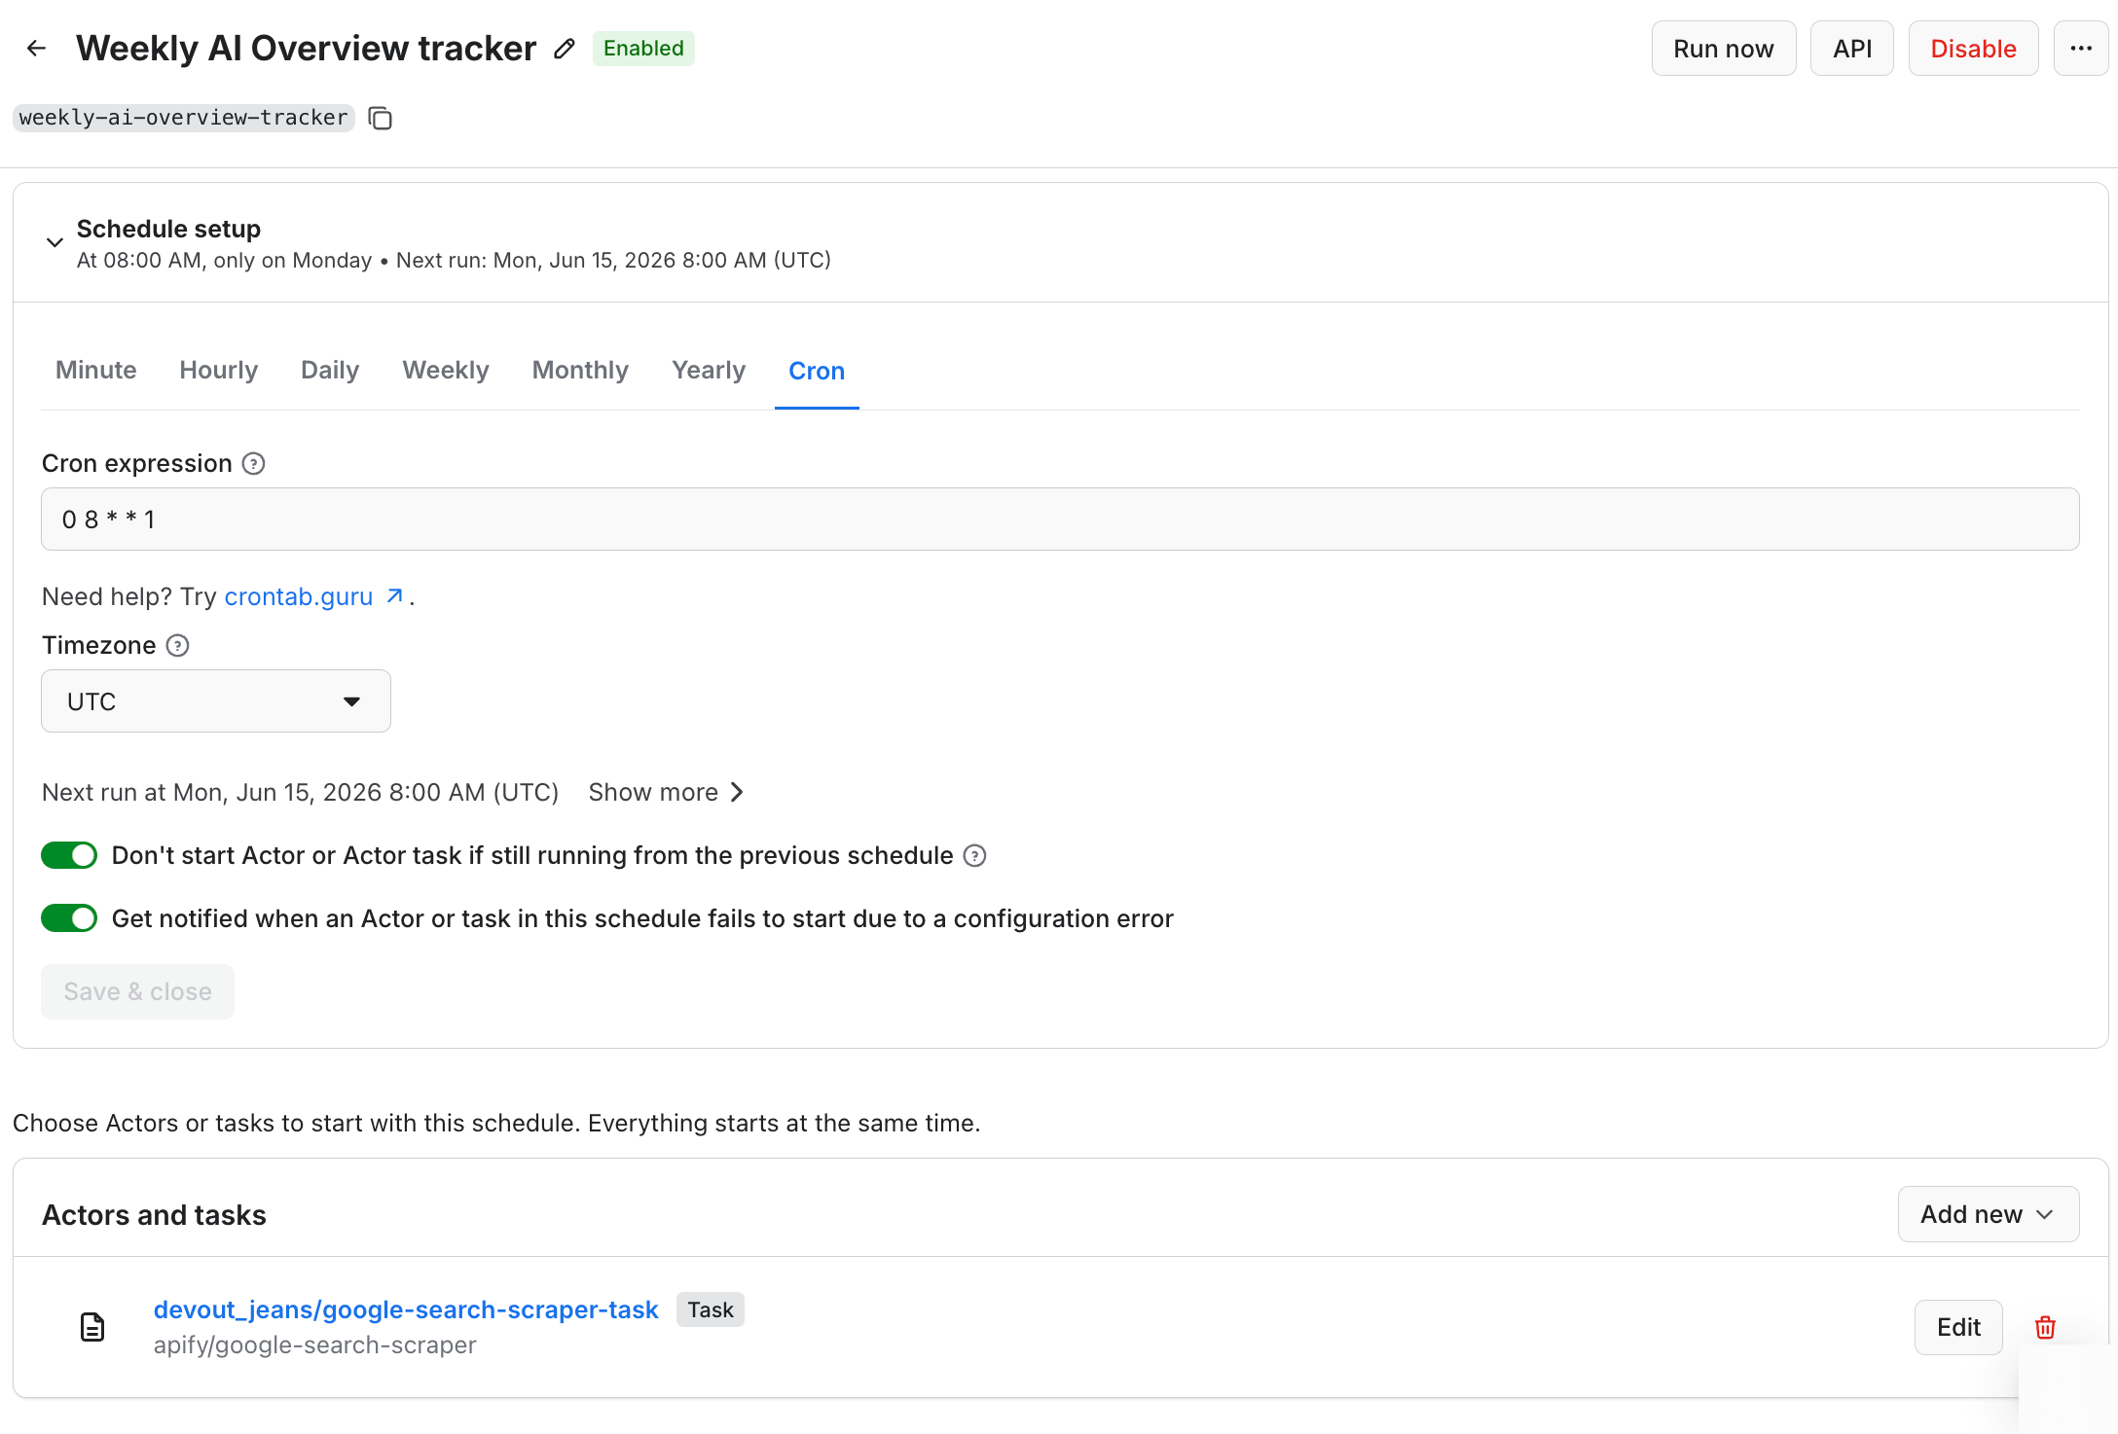The width and height of the screenshot is (2118, 1434).
Task: Open the API button
Action: (1852, 49)
